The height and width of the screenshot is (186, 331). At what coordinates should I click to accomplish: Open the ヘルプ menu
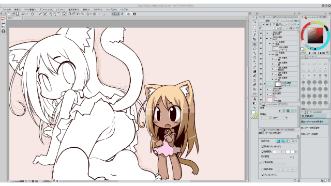pos(124,9)
